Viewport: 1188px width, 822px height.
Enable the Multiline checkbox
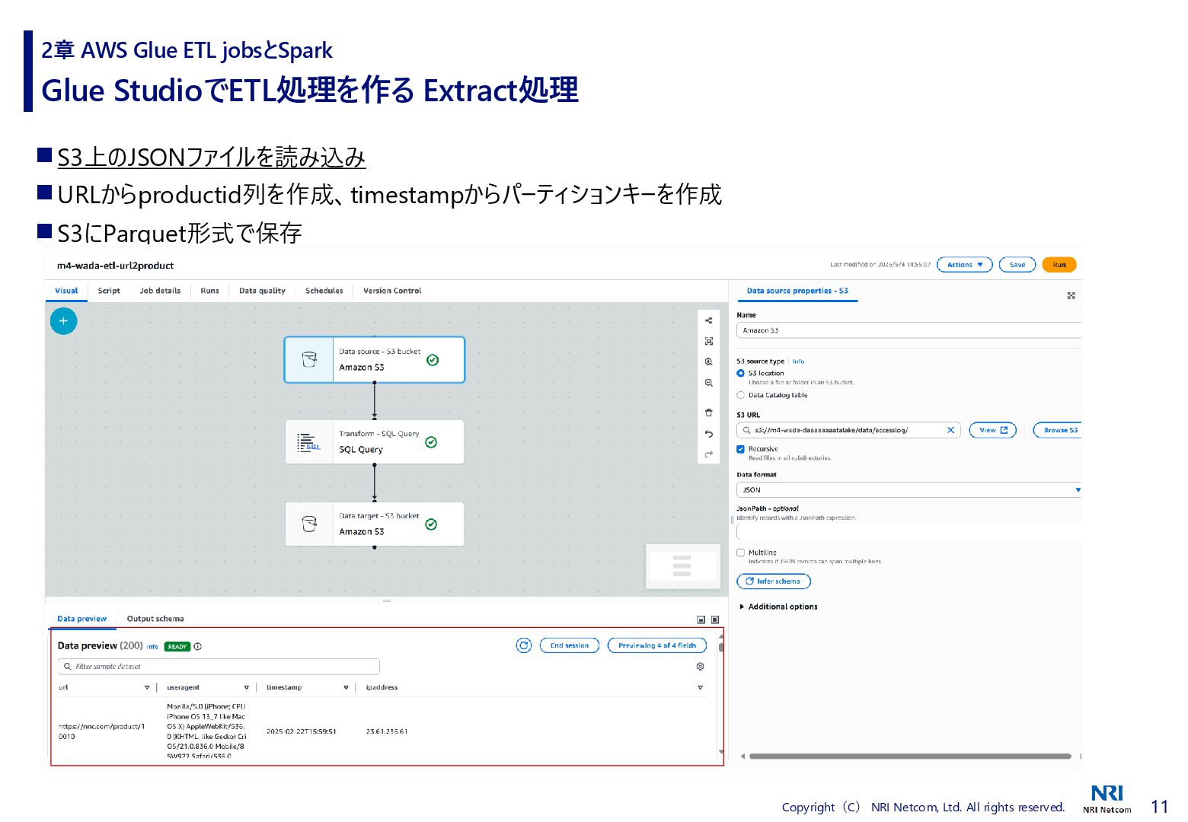pyautogui.click(x=740, y=553)
